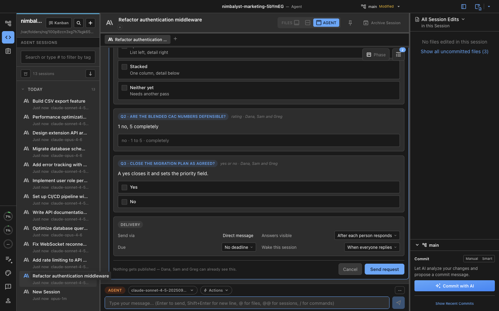Open the title bar blue dropdown arrow
The height and width of the screenshot is (311, 499).
pos(489,7)
